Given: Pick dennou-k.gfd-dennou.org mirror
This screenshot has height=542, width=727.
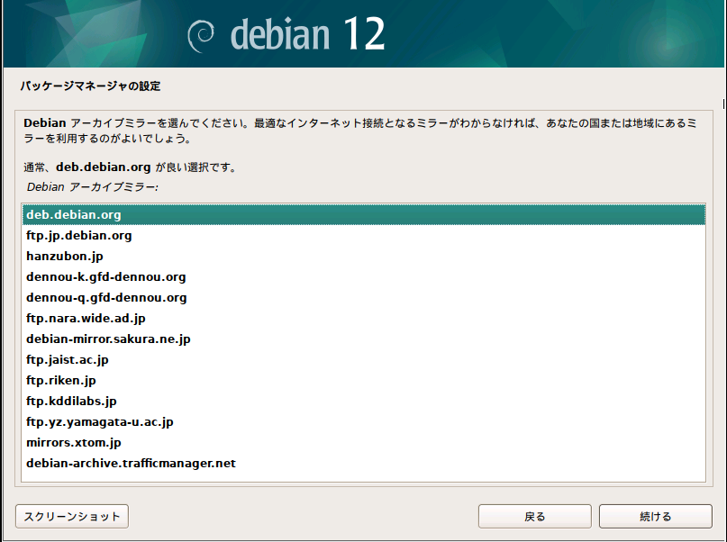Looking at the screenshot, I should (x=364, y=277).
